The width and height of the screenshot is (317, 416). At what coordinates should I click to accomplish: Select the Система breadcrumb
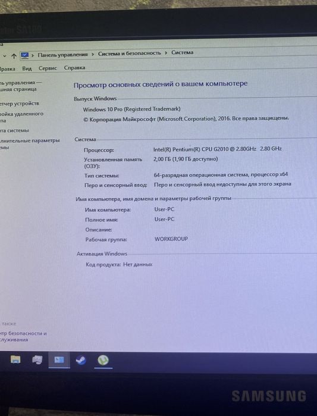[183, 52]
